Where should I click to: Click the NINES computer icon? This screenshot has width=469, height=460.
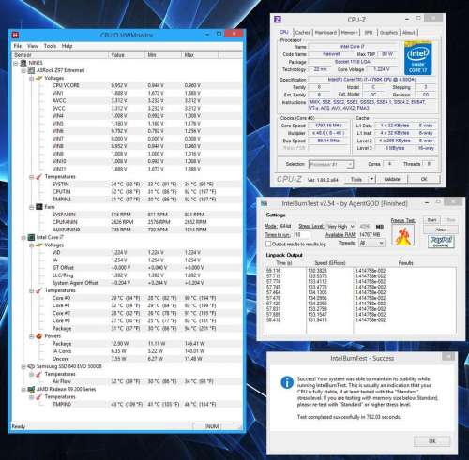pyautogui.click(x=23, y=63)
